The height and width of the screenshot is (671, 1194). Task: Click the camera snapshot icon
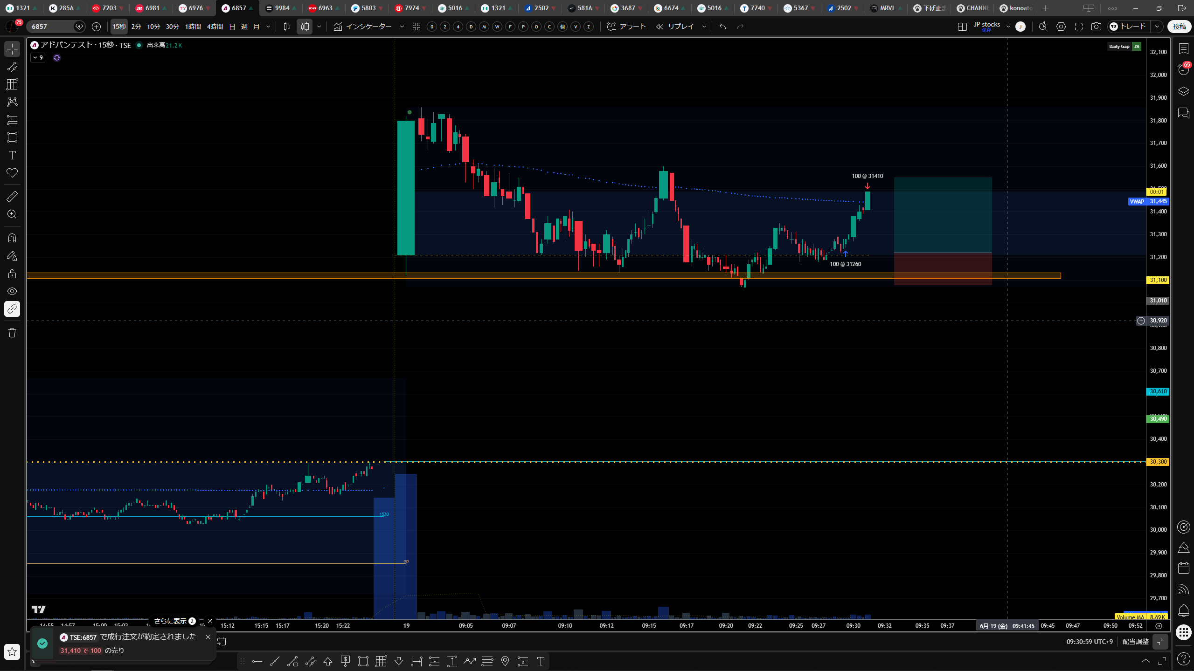(x=1096, y=27)
